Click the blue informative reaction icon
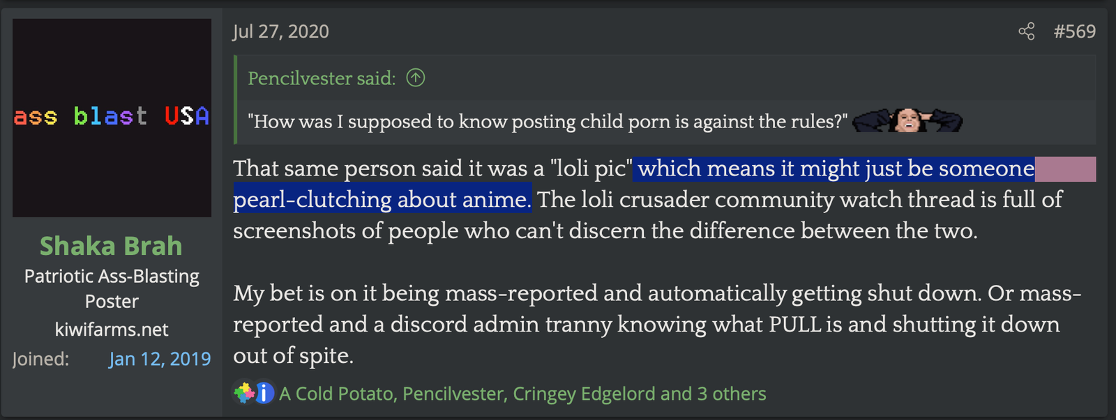The height and width of the screenshot is (420, 1116). [x=264, y=394]
